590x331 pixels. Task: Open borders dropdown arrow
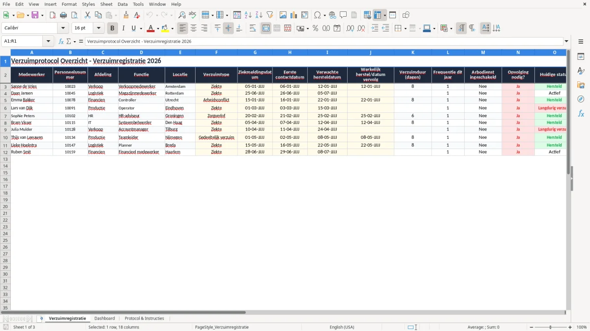click(405, 28)
